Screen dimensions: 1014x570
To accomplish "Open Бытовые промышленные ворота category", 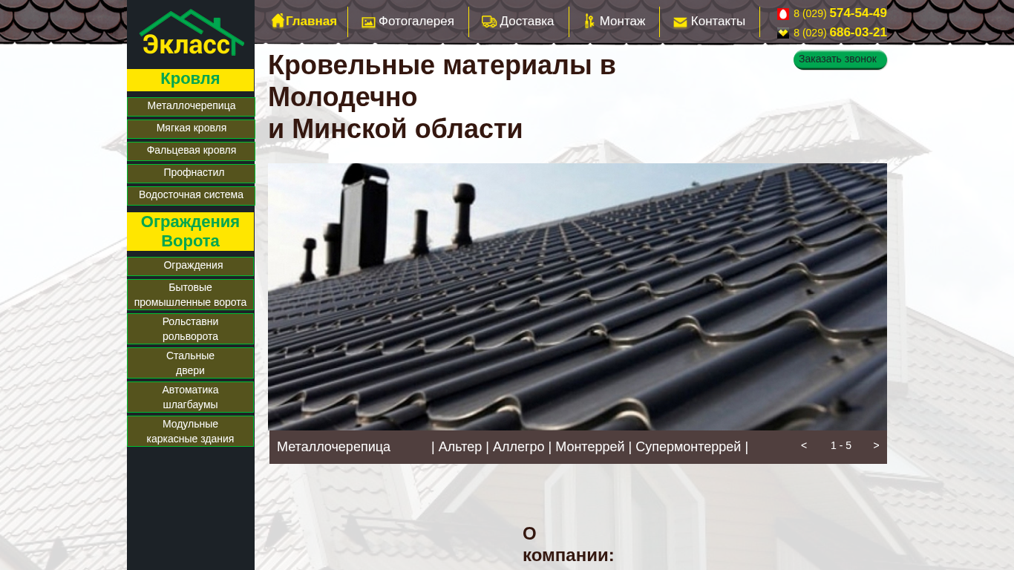I will tap(191, 295).
